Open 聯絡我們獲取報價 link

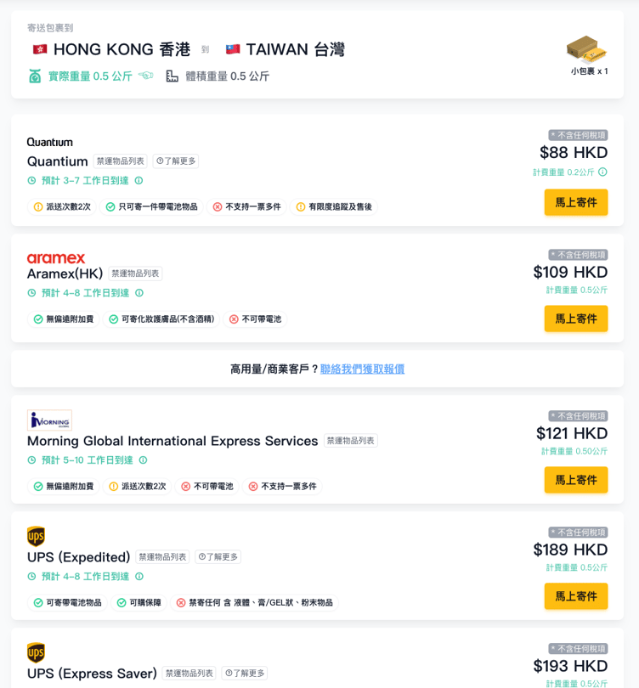362,369
